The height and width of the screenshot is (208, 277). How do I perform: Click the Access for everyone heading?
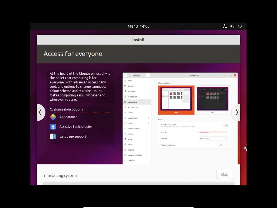coord(73,54)
